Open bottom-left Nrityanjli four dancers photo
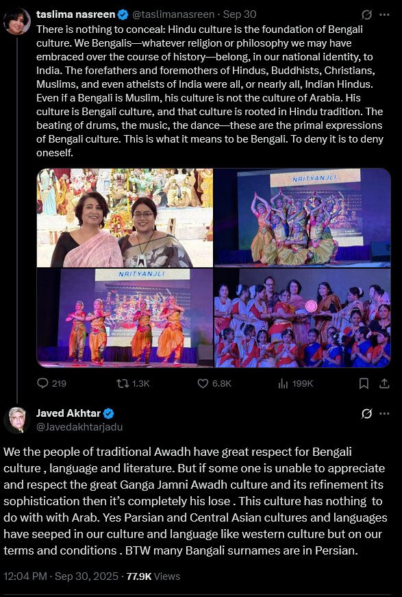The width and height of the screenshot is (402, 597). tap(125, 318)
